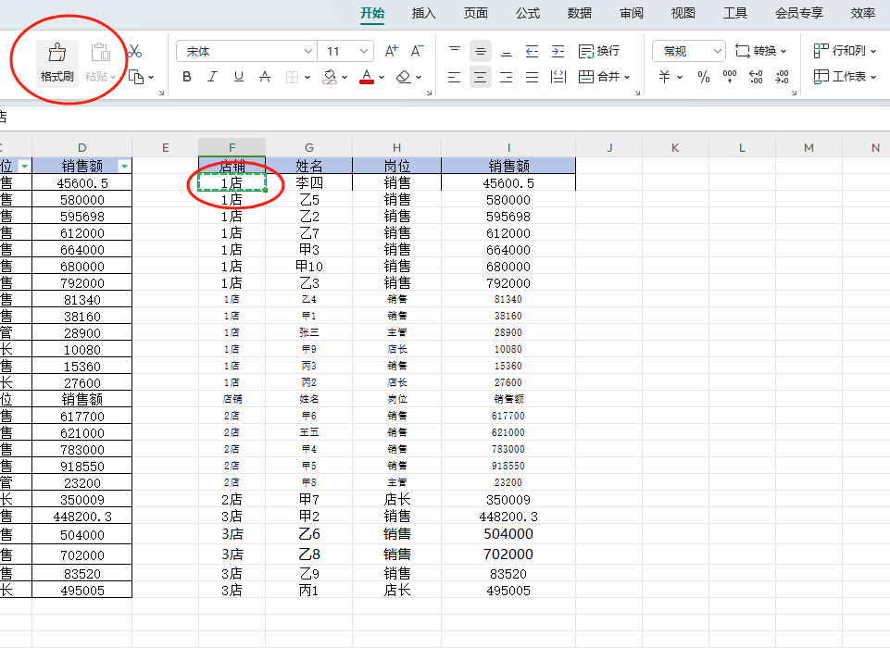Click distributed alignment icon
The height and width of the screenshot is (648, 890).
click(x=558, y=77)
